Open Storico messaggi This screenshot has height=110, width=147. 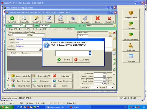(61, 19)
